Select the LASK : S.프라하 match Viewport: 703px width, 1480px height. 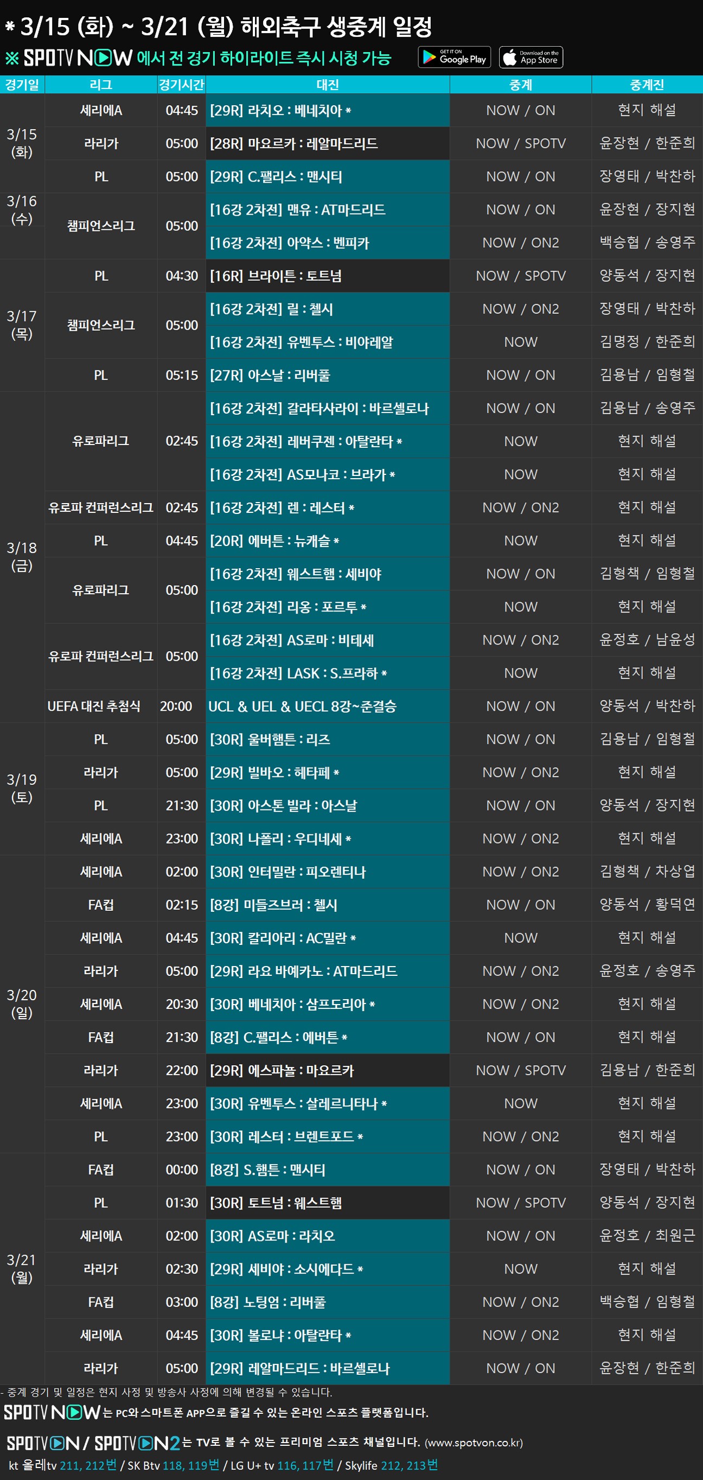pos(328,673)
